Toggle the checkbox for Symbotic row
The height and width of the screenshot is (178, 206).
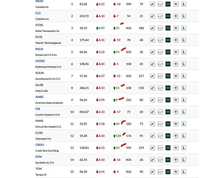coord(152,160)
